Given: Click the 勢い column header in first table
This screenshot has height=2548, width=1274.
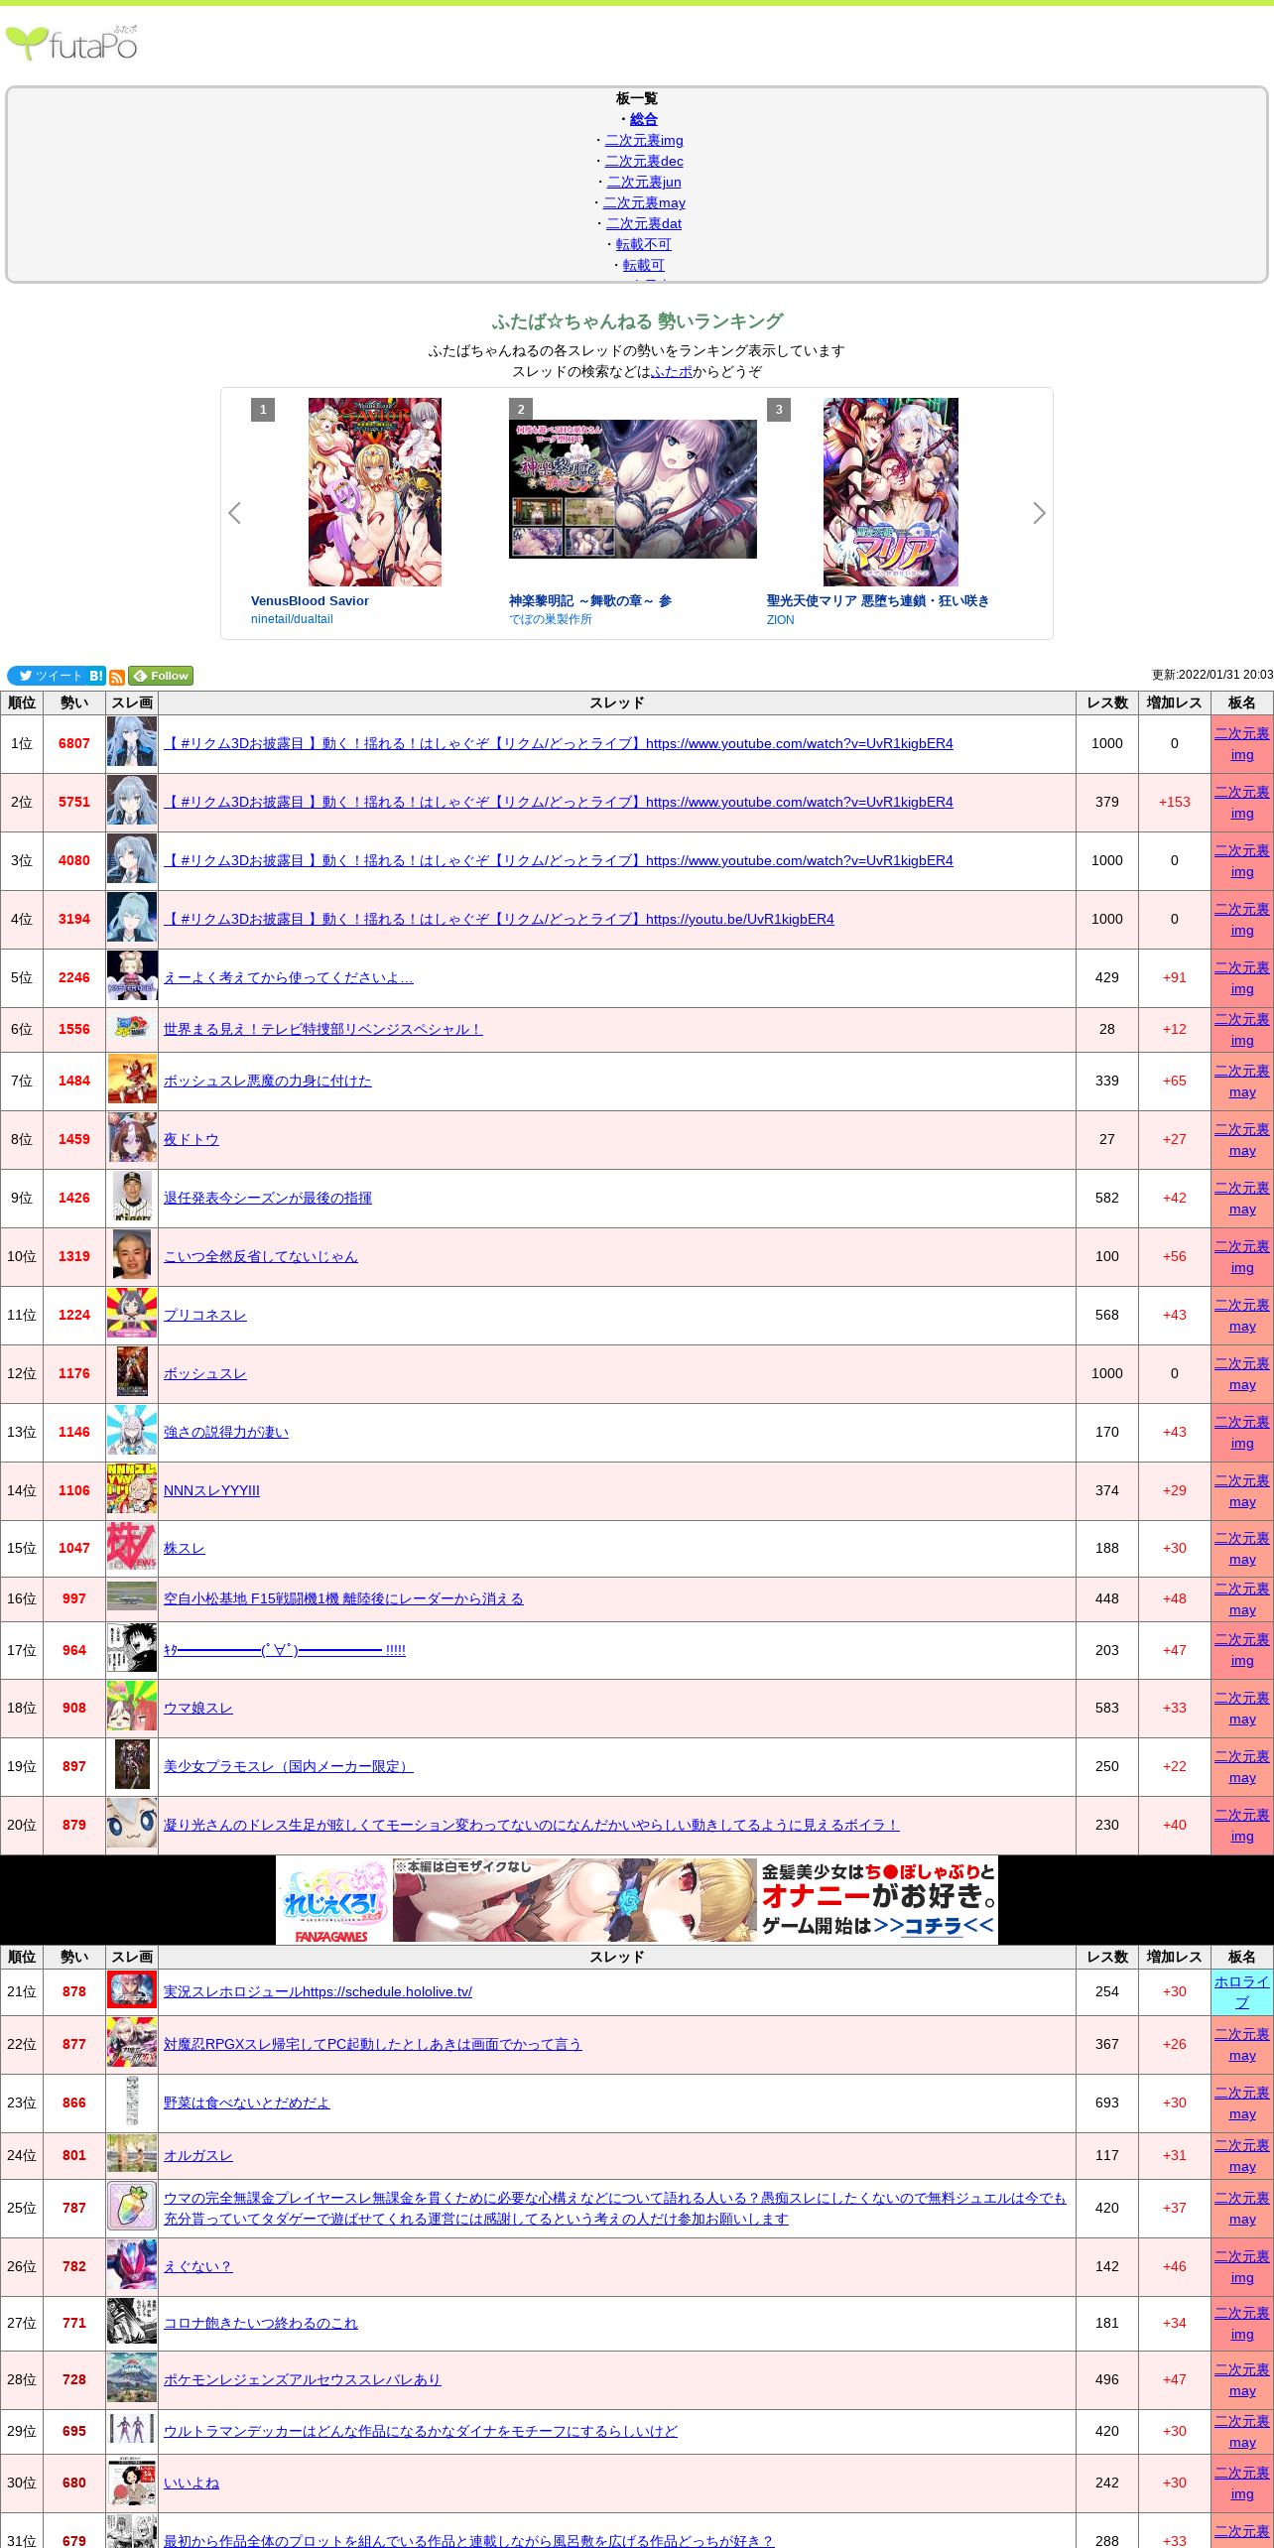Looking at the screenshot, I should [74, 702].
